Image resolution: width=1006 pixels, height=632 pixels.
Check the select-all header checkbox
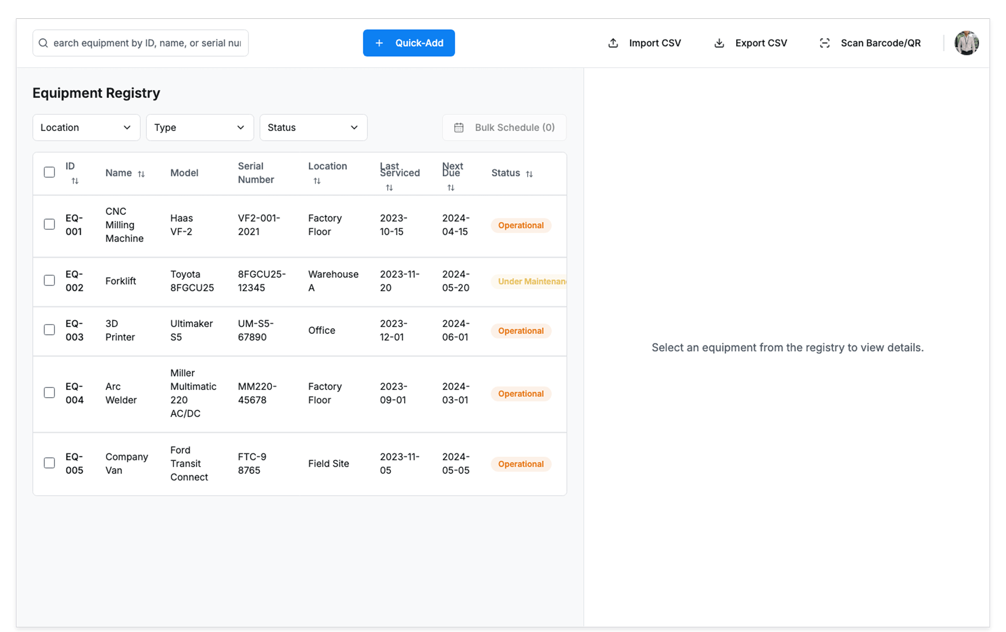tap(49, 172)
